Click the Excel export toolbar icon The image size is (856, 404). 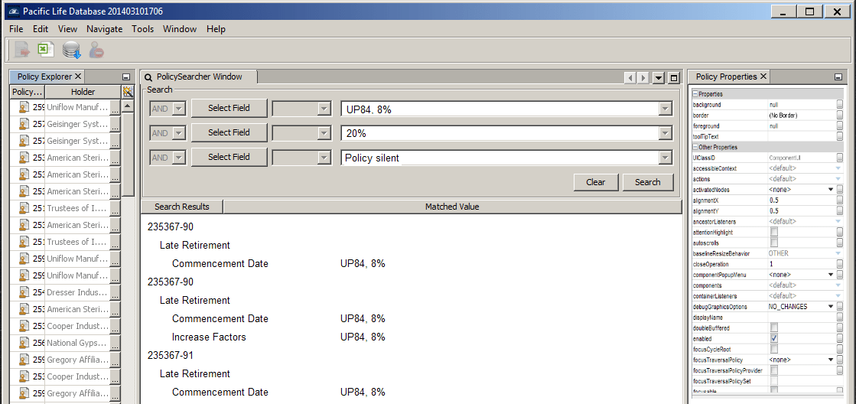[x=46, y=50]
